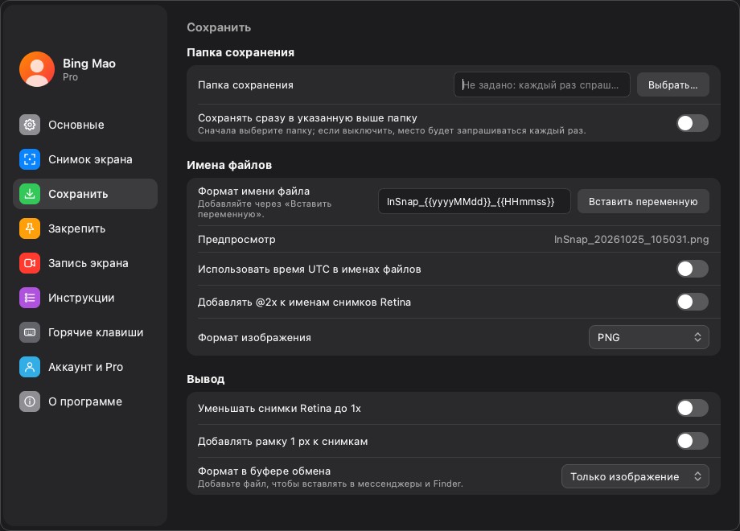The height and width of the screenshot is (531, 740).
Task: Open the О программе page
Action: tap(85, 401)
